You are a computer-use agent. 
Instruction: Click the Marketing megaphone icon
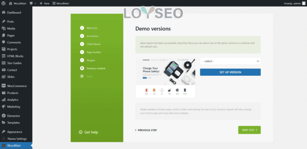coord(3,107)
